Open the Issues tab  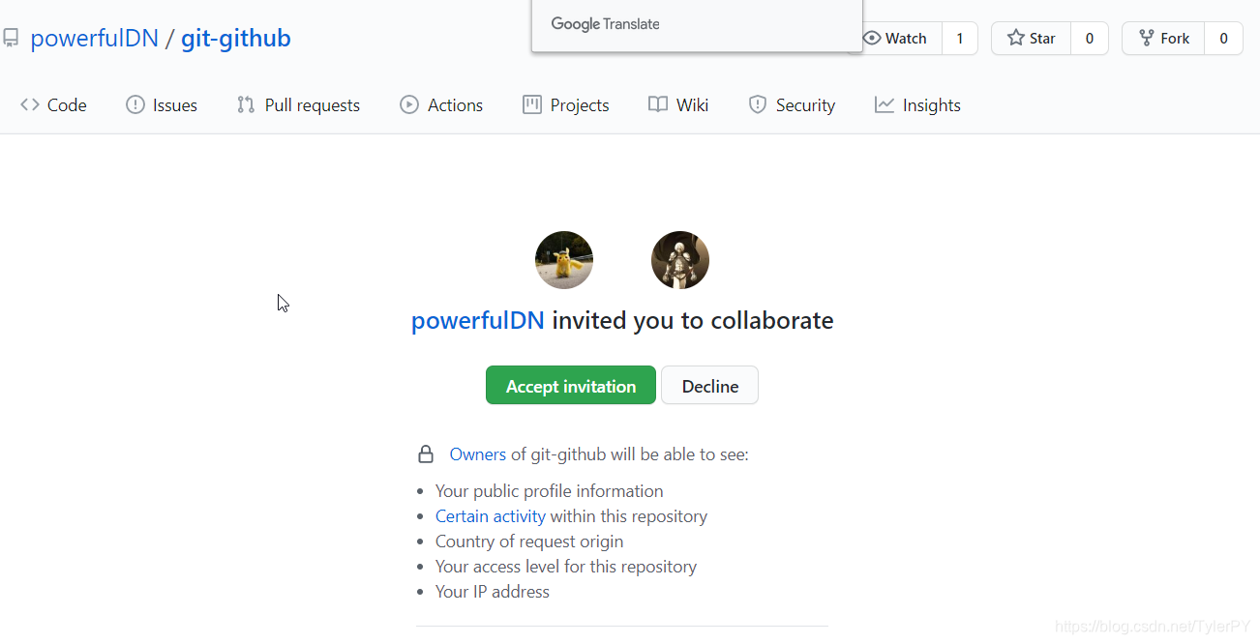click(x=162, y=105)
